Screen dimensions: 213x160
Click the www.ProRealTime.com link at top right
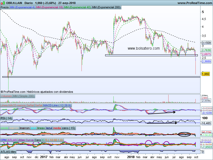(194, 3)
